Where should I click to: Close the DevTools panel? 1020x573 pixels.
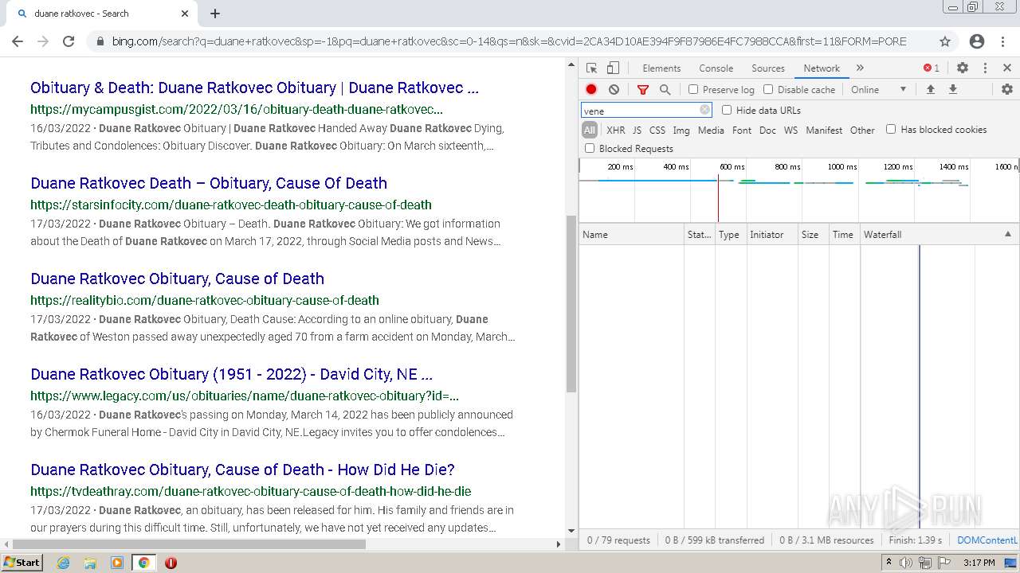click(1007, 68)
